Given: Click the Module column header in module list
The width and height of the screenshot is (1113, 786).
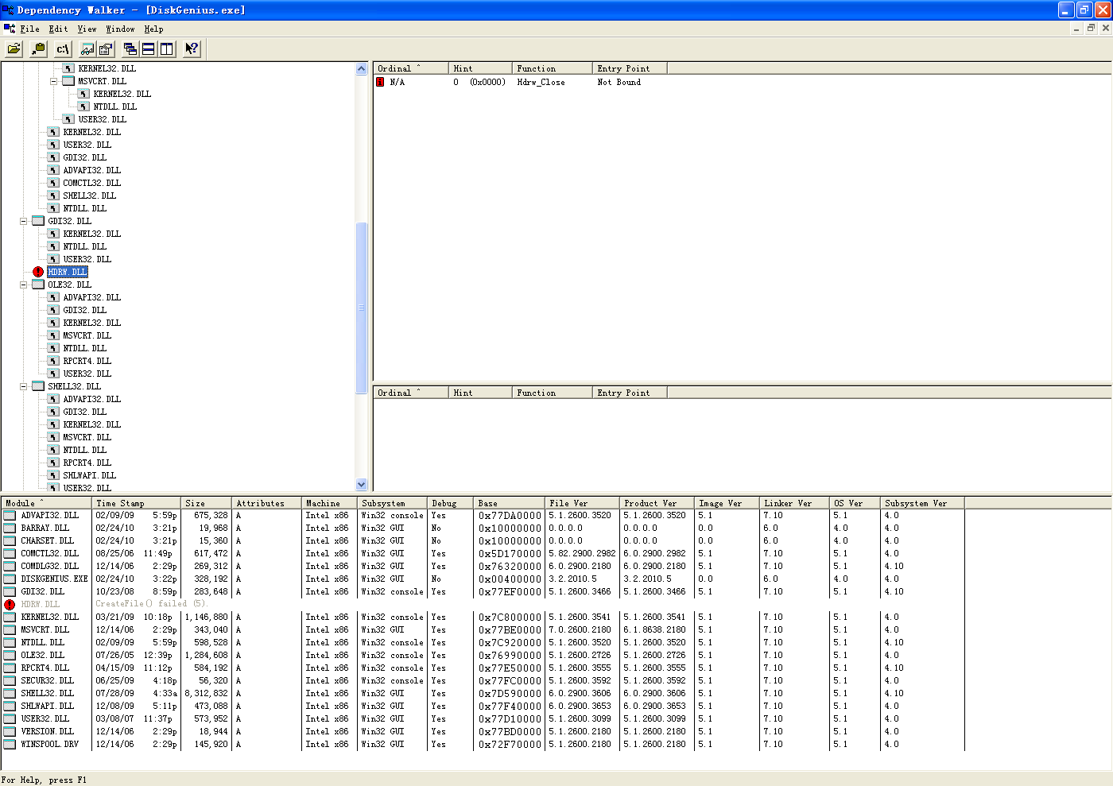Looking at the screenshot, I should click(x=46, y=503).
